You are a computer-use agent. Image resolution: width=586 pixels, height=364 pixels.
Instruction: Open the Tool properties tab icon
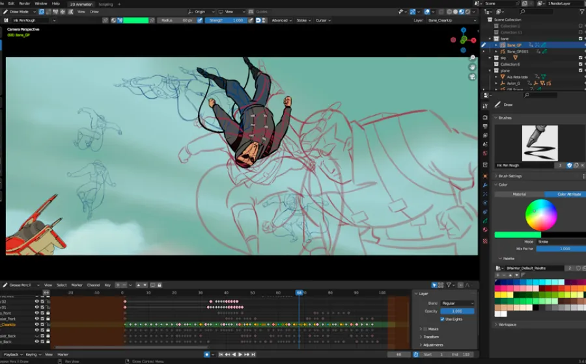tap(485, 106)
